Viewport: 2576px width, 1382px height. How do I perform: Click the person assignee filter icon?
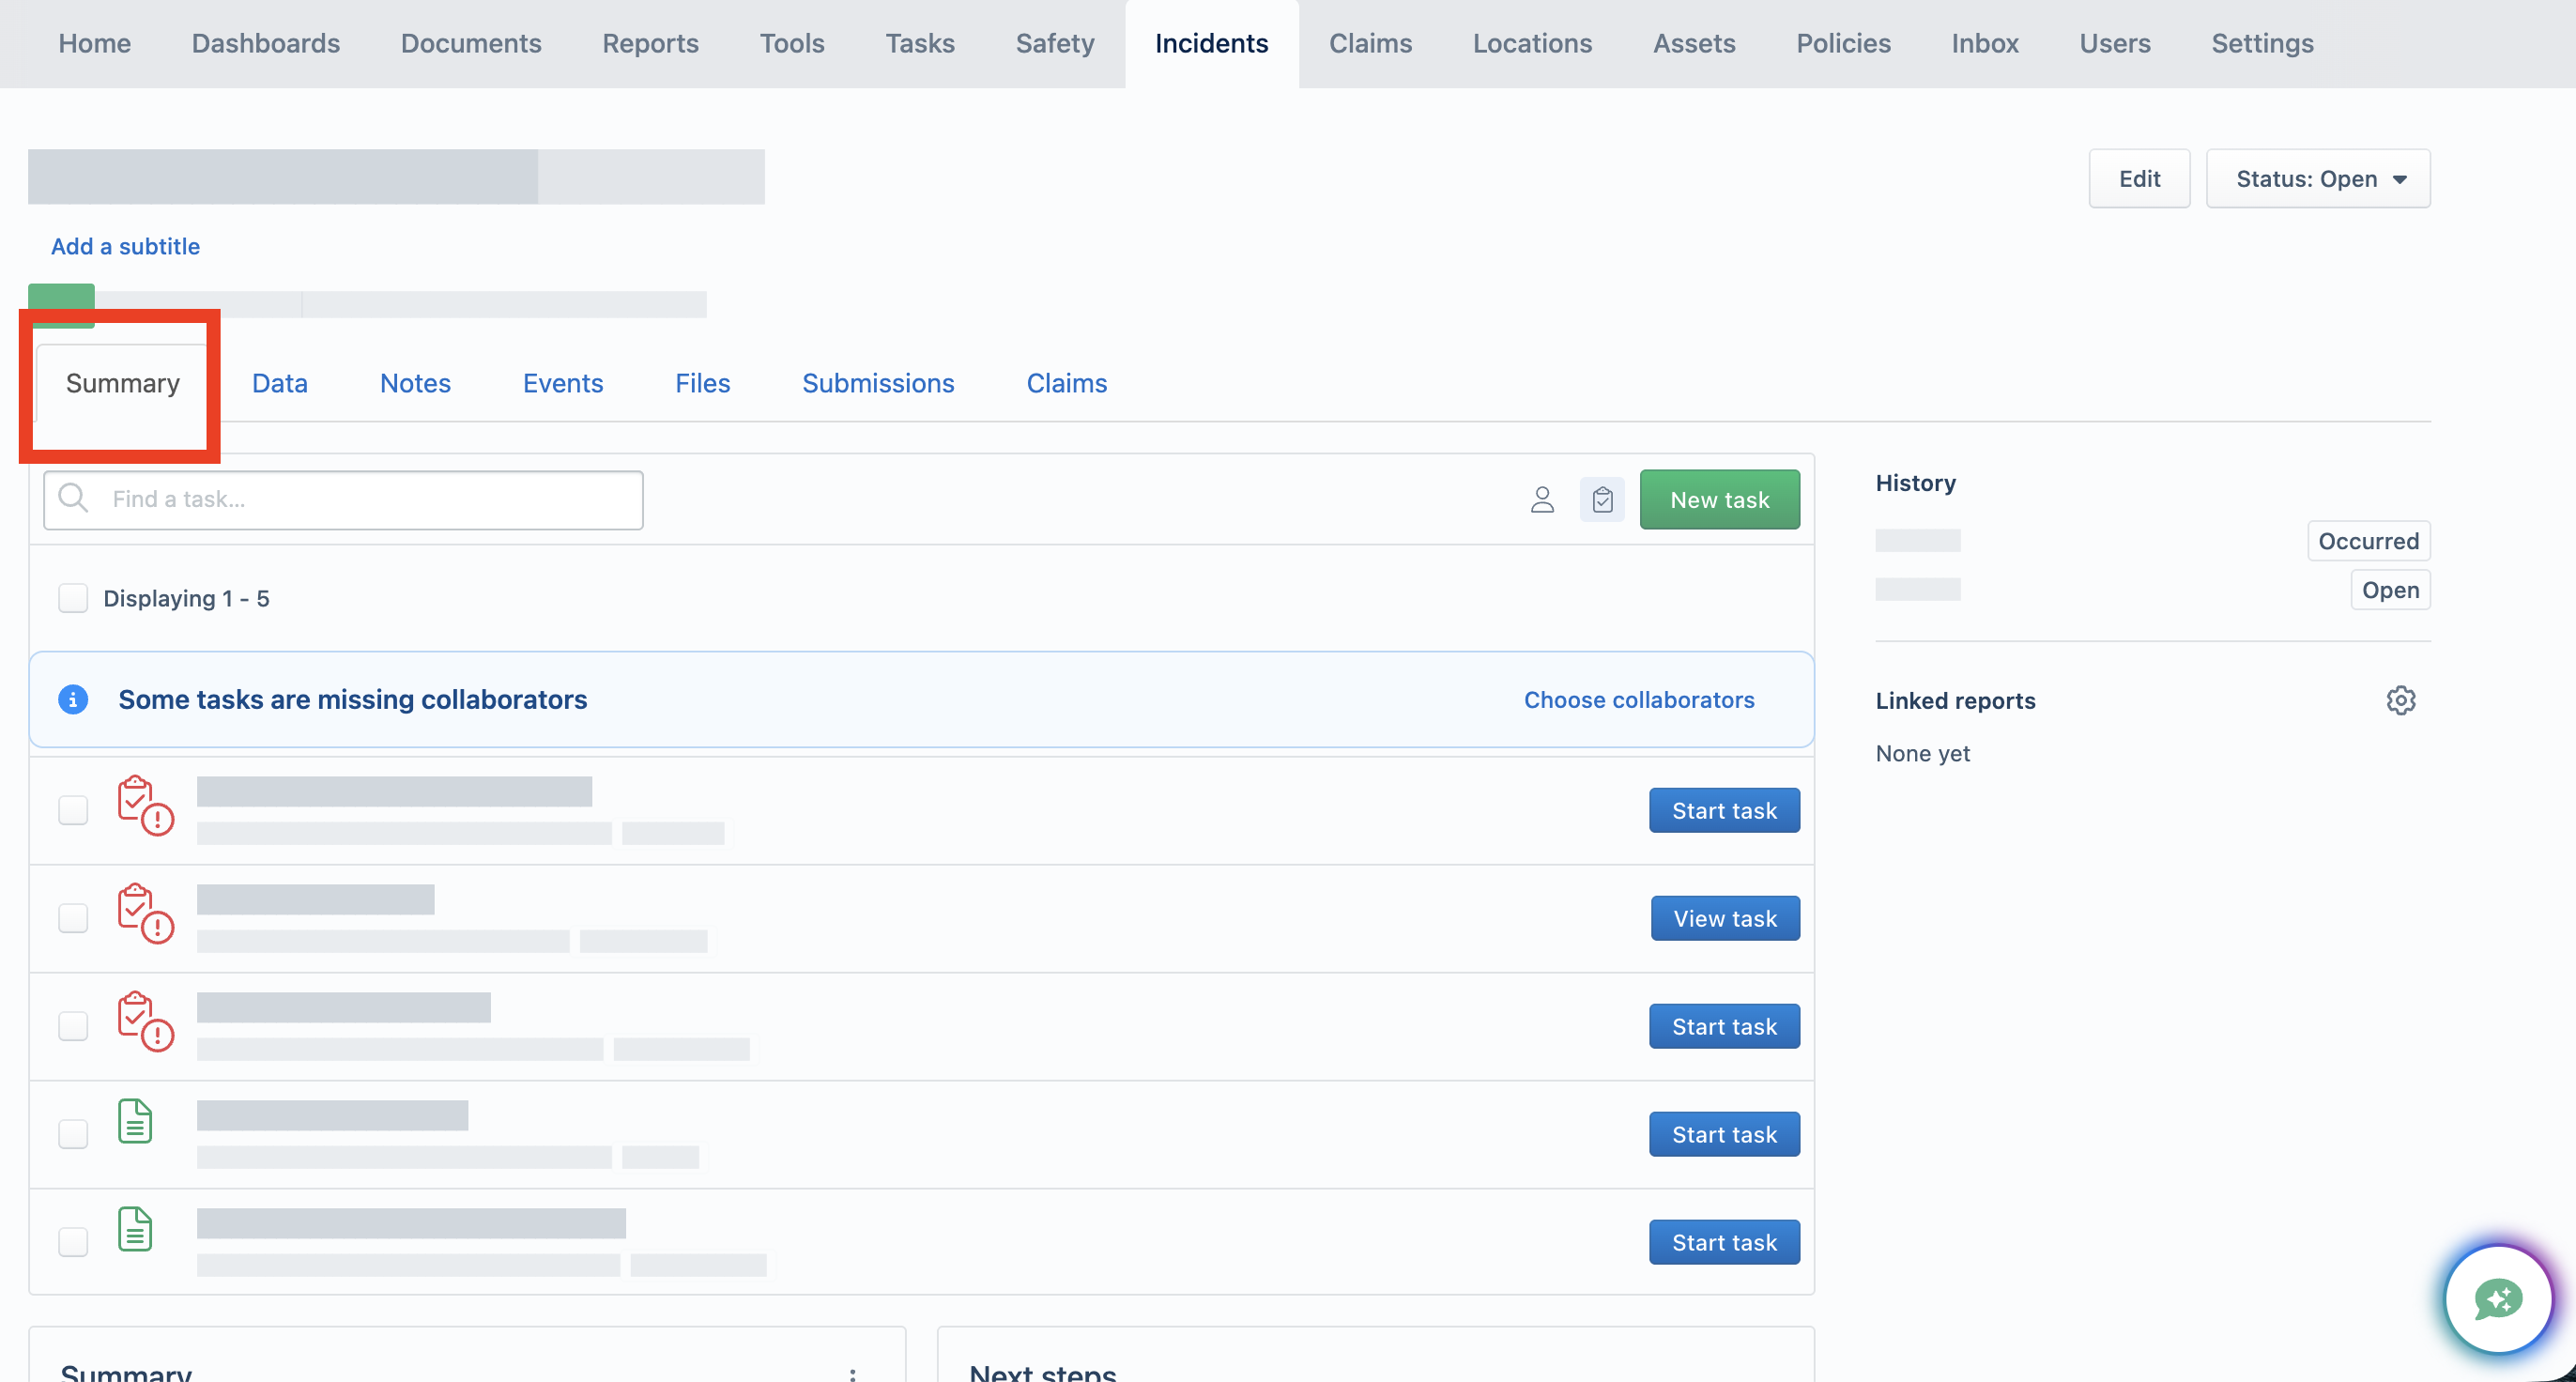[1542, 499]
